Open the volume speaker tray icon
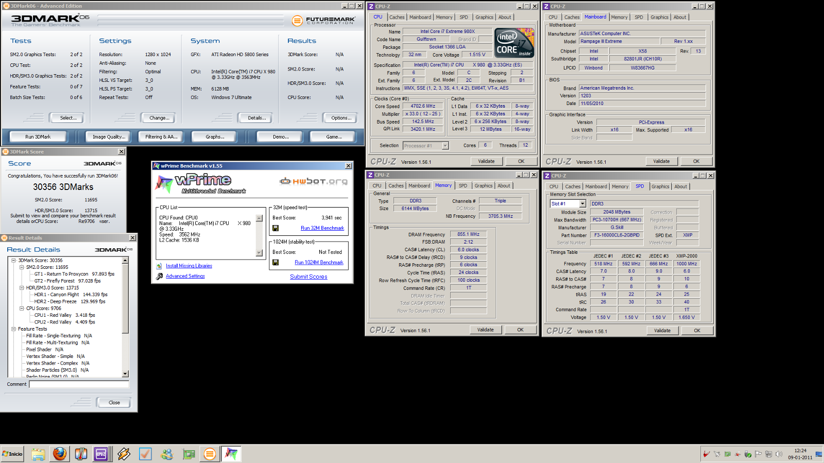Screen dimensions: 824x463 (779, 454)
